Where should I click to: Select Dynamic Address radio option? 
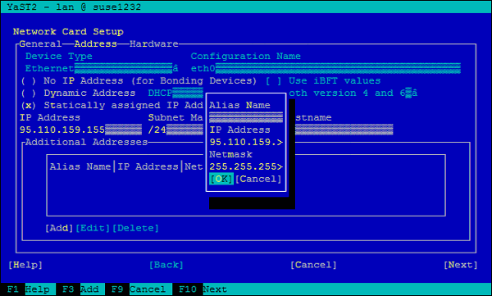coord(78,93)
